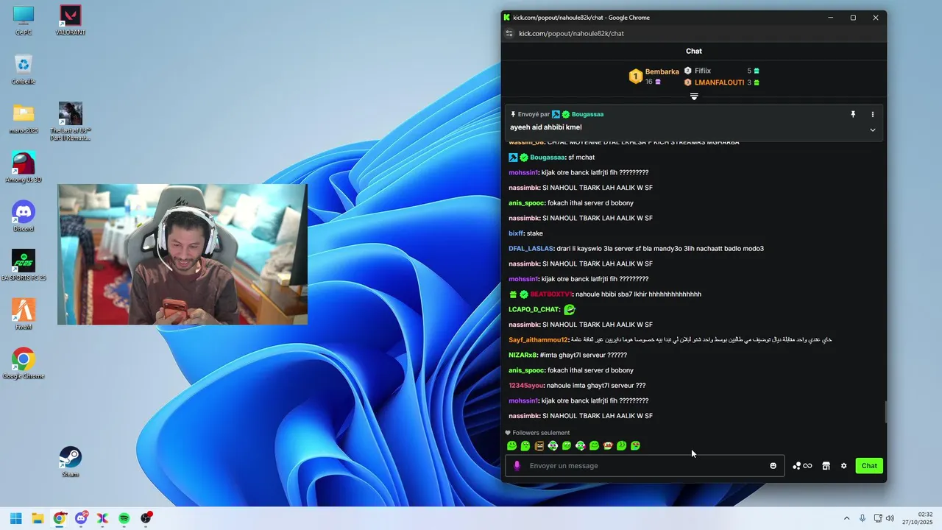942x530 pixels.
Task: Click username Sayf_aithammou12 in chat
Action: point(538,340)
